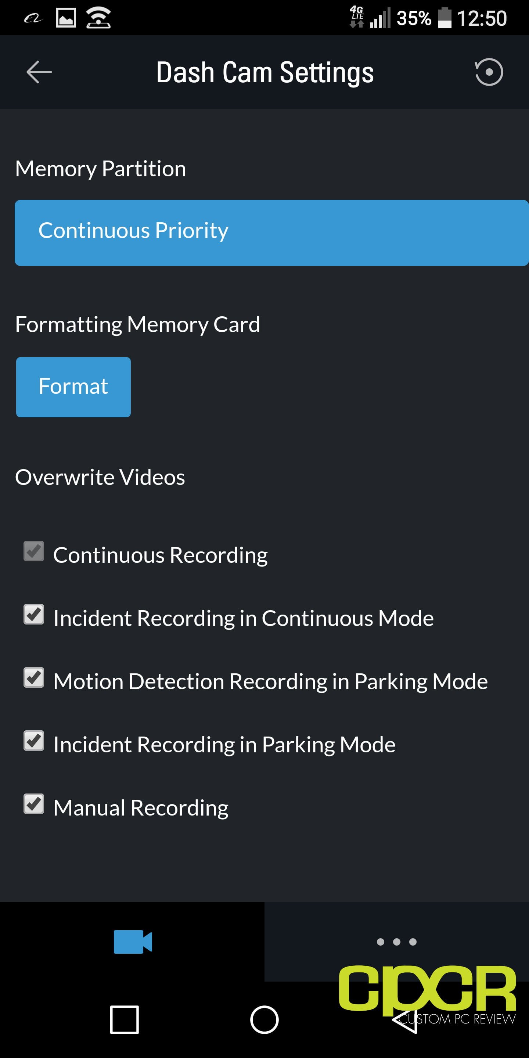The image size is (529, 1058).
Task: Open the Wi-Fi hotspot status icon
Action: (x=98, y=18)
